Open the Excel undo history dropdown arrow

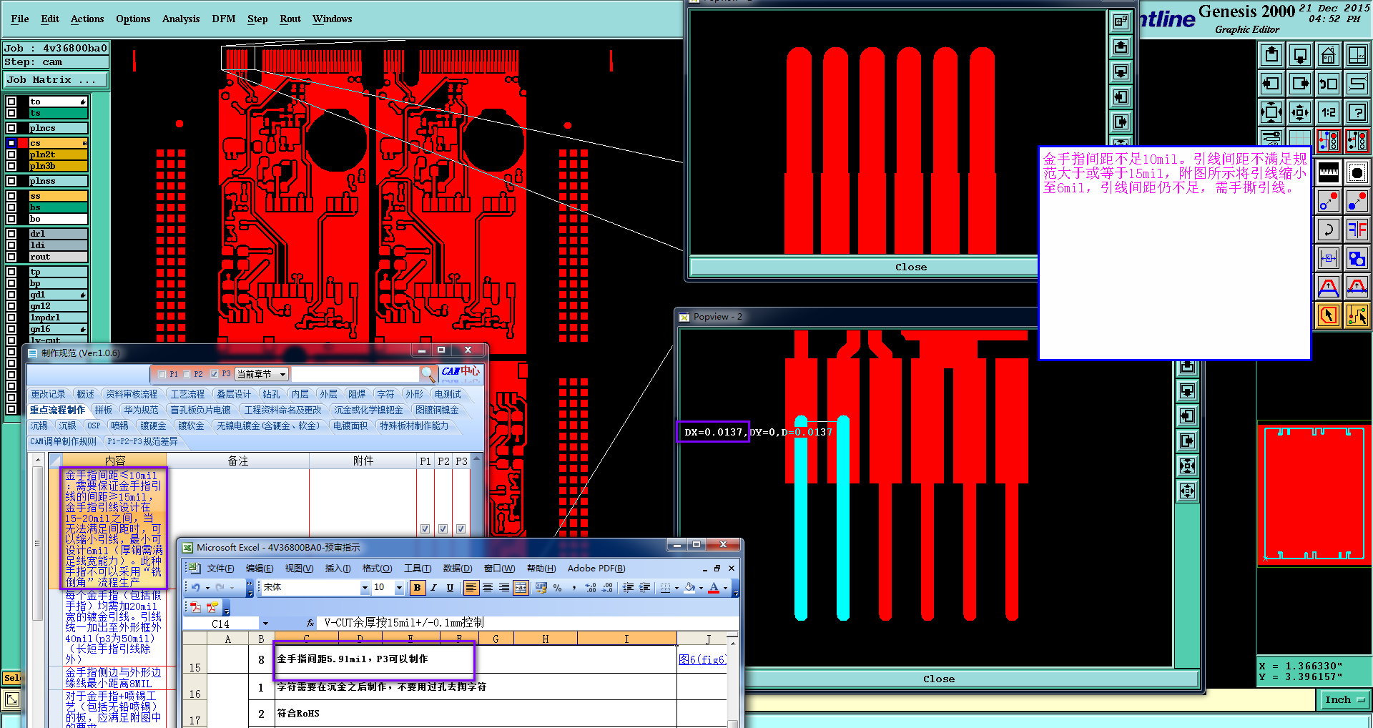click(207, 588)
